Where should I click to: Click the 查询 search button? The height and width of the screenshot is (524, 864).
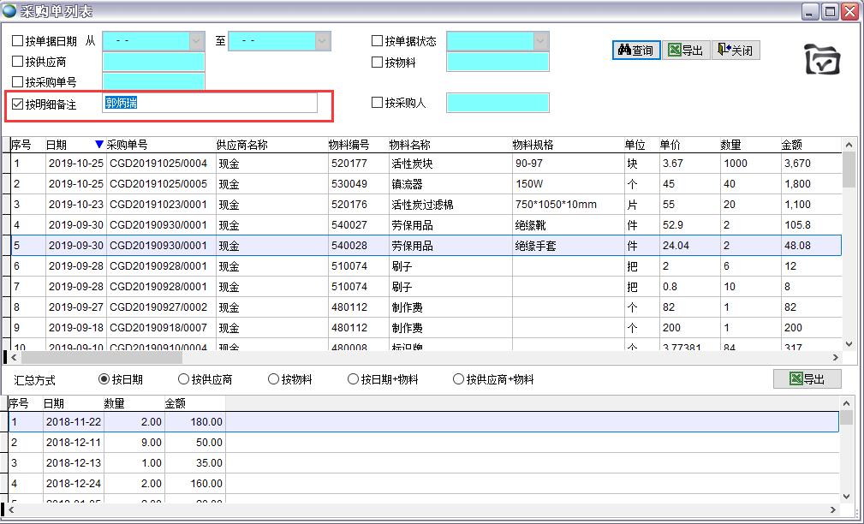(x=635, y=51)
